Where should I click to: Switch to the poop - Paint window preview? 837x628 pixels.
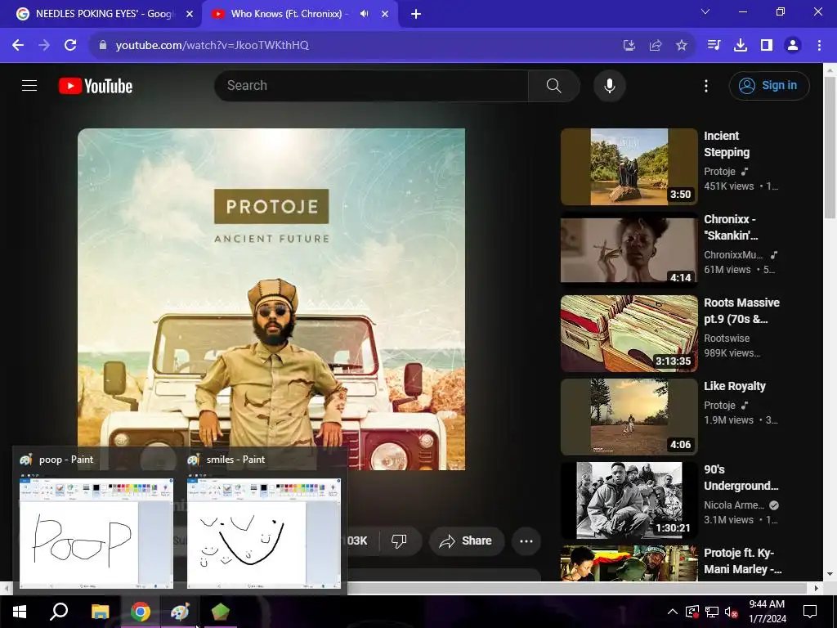(96, 521)
